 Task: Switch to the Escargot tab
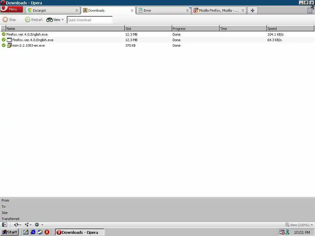[x=53, y=10]
